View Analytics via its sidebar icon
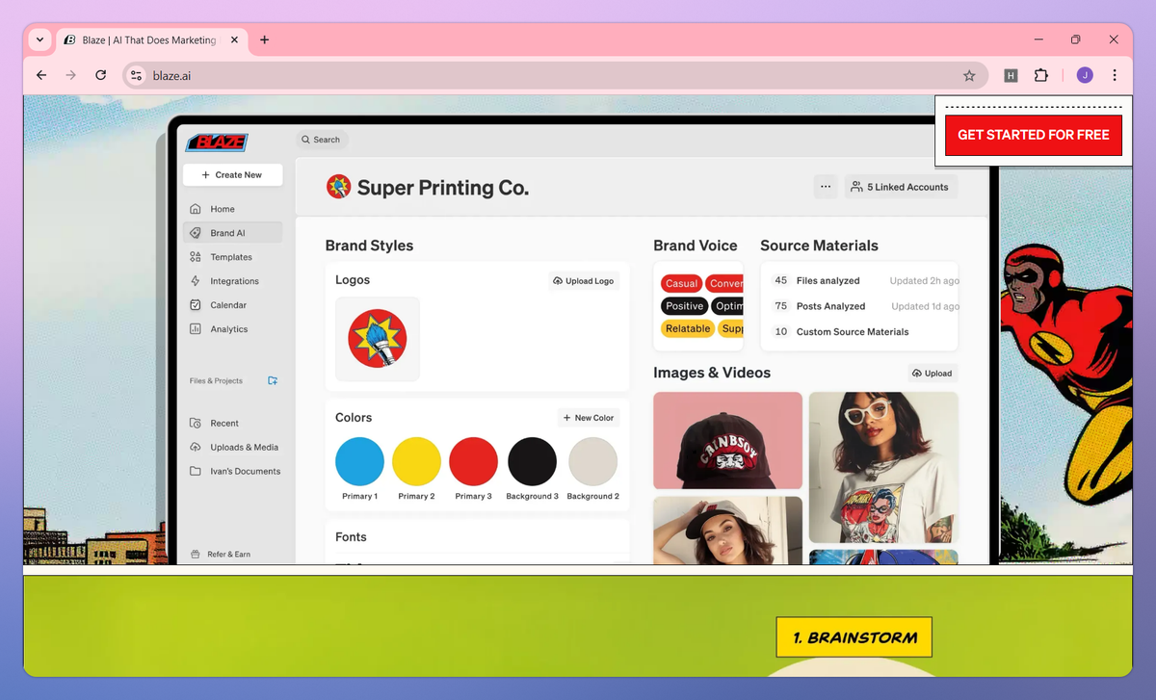1156x700 pixels. click(x=197, y=328)
